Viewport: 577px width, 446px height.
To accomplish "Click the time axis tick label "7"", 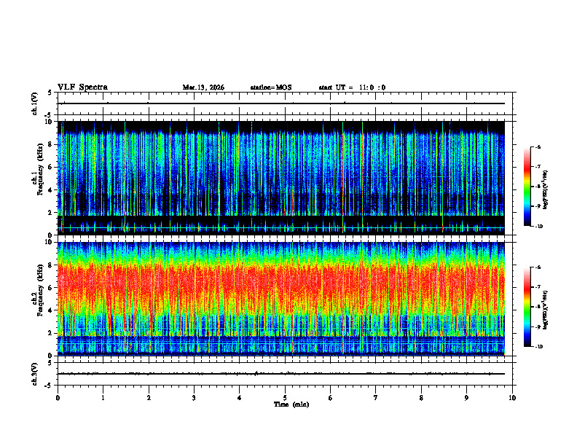I will click(376, 398).
